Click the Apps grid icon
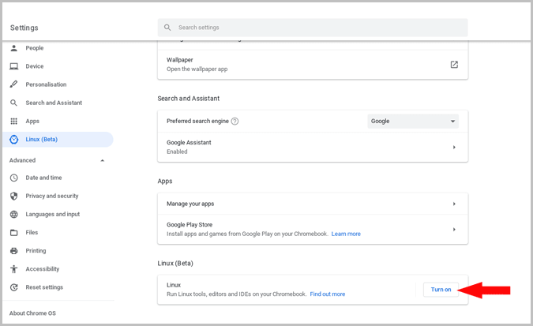This screenshot has height=326, width=533. click(x=13, y=121)
